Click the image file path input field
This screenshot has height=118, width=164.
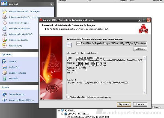point(112,43)
